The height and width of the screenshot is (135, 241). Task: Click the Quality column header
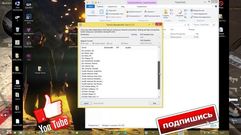[128, 48]
